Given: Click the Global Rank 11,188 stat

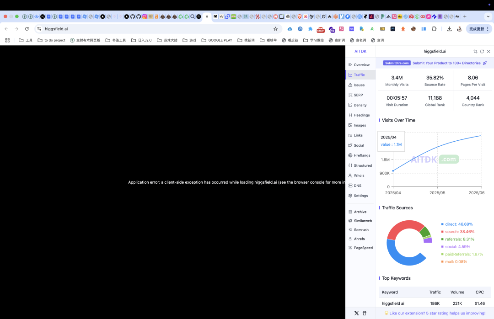Looking at the screenshot, I should pos(435,101).
